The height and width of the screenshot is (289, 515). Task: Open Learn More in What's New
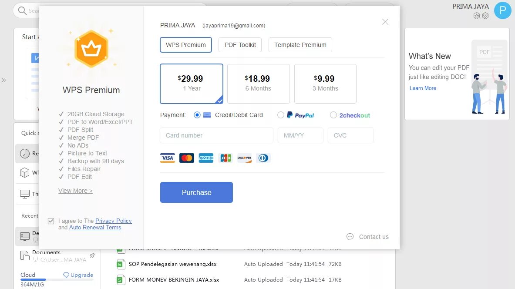[x=423, y=88]
